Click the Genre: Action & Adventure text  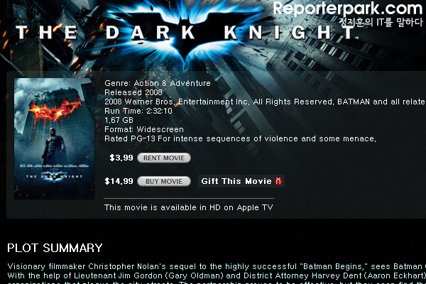(158, 83)
